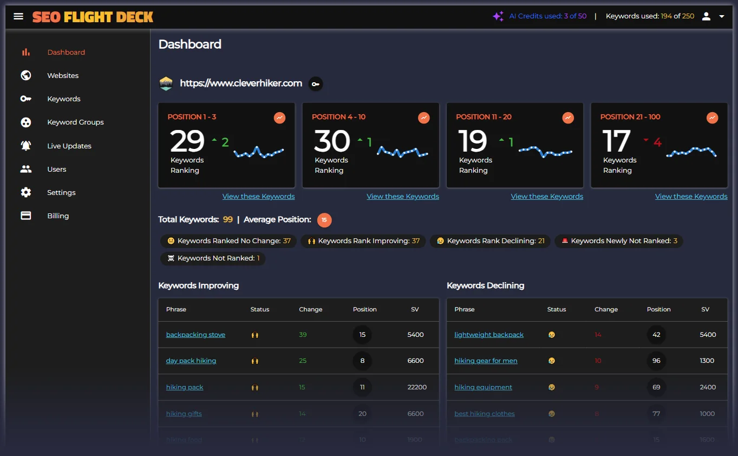
Task: Open Live Updates using the bell icon
Action: [25, 146]
